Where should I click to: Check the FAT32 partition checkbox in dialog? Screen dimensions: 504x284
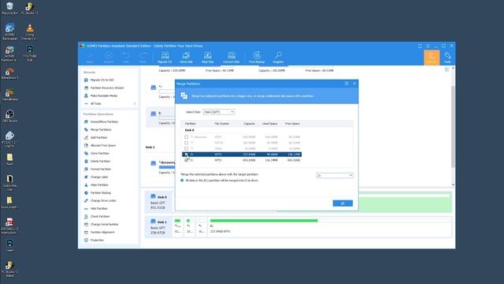[x=186, y=143]
